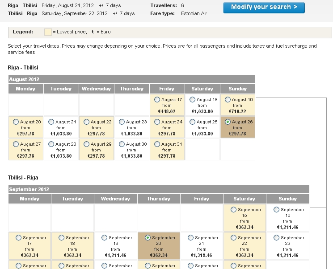Choose September 18 as return date
The width and height of the screenshot is (333, 269).
61,238
